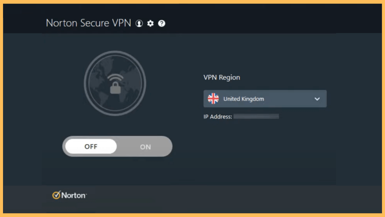Click the VPN Region heading
Screen dimensions: 385x217
[x=222, y=77]
